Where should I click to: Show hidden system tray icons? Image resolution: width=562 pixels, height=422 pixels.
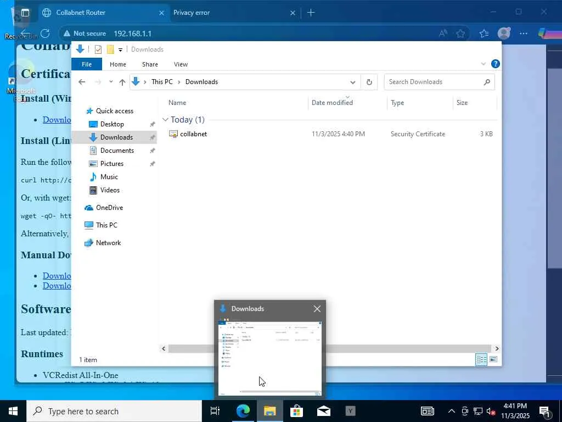(452, 411)
